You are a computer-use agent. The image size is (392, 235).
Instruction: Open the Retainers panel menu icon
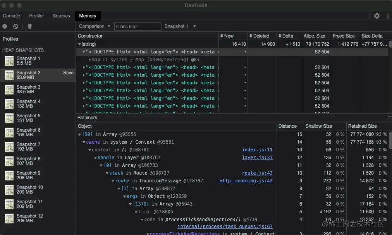pyautogui.click(x=389, y=118)
